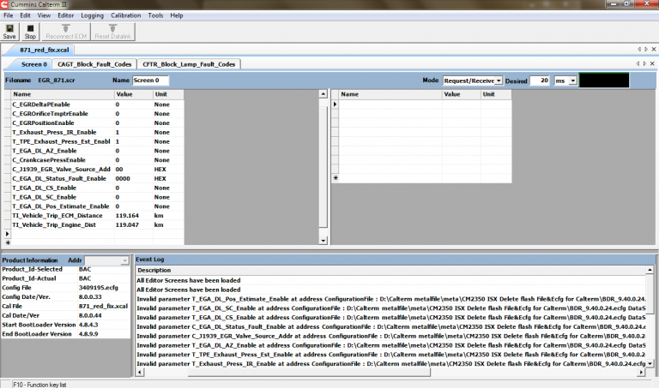The height and width of the screenshot is (388, 659).
Task: Open the Mode Request/Receive dropdown
Action: (498, 81)
